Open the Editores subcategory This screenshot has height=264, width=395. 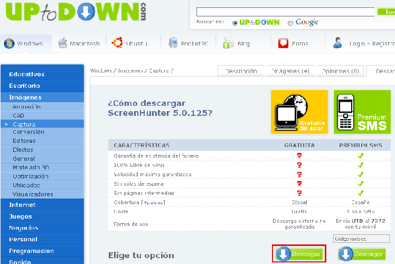42,141
